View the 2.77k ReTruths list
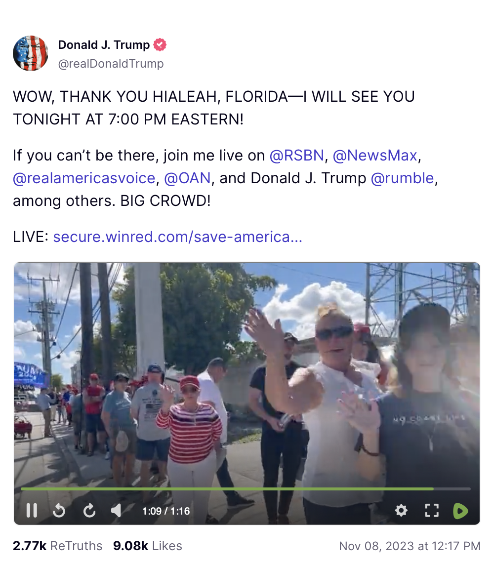 coord(58,546)
